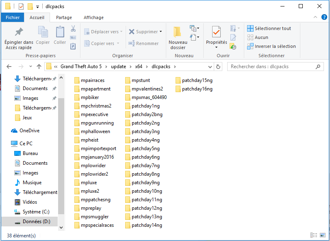The image size is (330, 241).
Task: Create a folder with Nouveau dossier
Action: [178, 38]
